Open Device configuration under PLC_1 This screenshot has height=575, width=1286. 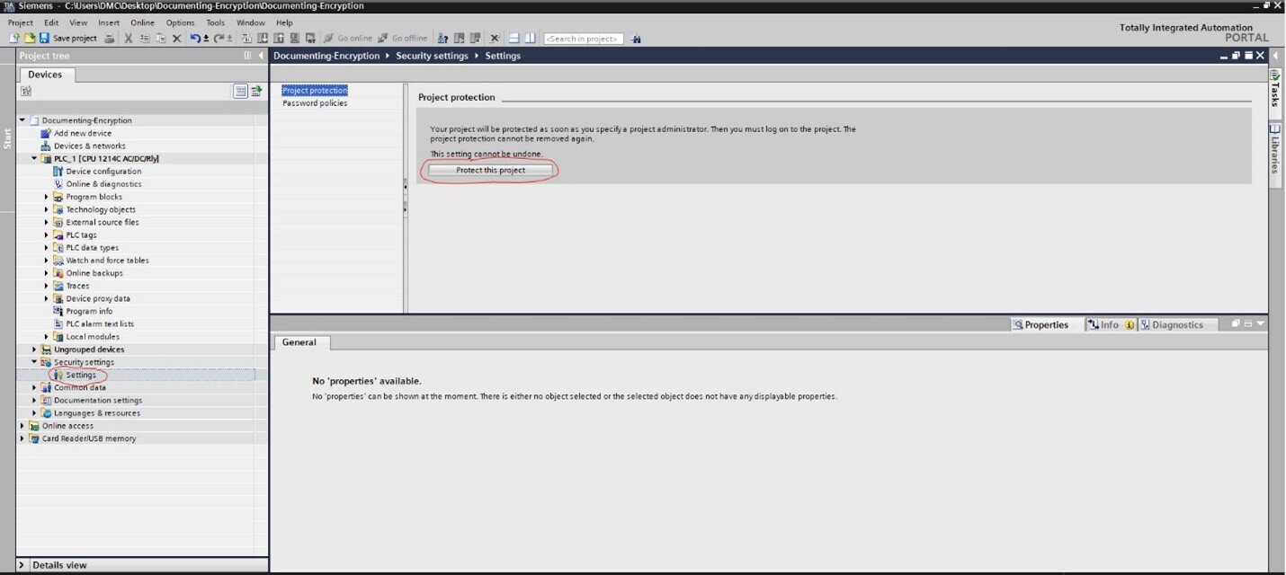pyautogui.click(x=103, y=172)
